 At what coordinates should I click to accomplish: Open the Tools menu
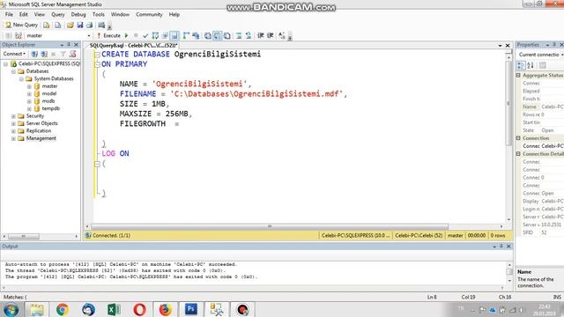(99, 14)
